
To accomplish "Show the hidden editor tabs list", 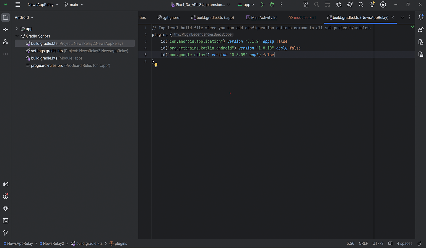I will pos(402,17).
